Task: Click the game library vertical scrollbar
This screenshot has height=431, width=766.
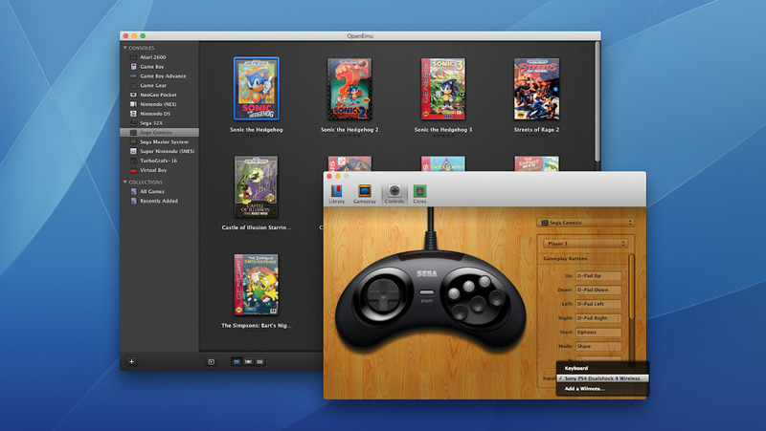Action: (x=597, y=101)
